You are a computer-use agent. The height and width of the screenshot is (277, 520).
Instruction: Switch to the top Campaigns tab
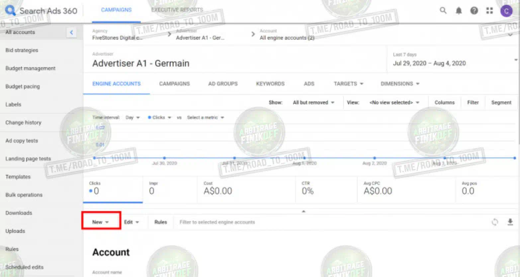pos(116,10)
